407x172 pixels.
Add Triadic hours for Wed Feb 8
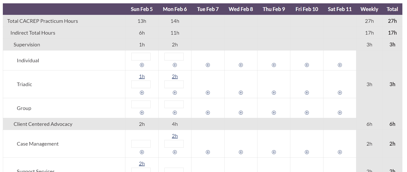pyautogui.click(x=241, y=93)
